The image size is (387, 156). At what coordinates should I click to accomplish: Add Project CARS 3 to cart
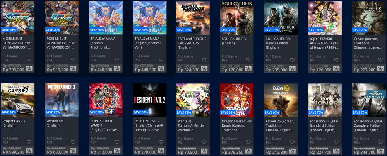pos(29,151)
